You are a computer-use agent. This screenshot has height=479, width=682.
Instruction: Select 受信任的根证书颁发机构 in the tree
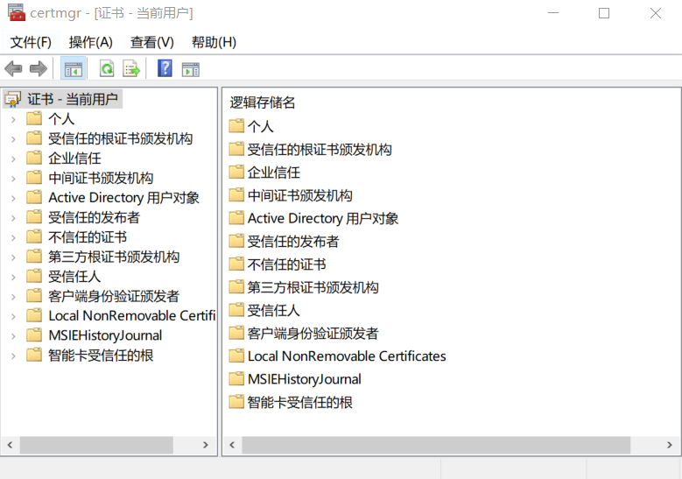[x=121, y=138]
